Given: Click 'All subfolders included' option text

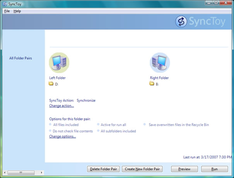Looking at the screenshot, I should [x=118, y=131].
